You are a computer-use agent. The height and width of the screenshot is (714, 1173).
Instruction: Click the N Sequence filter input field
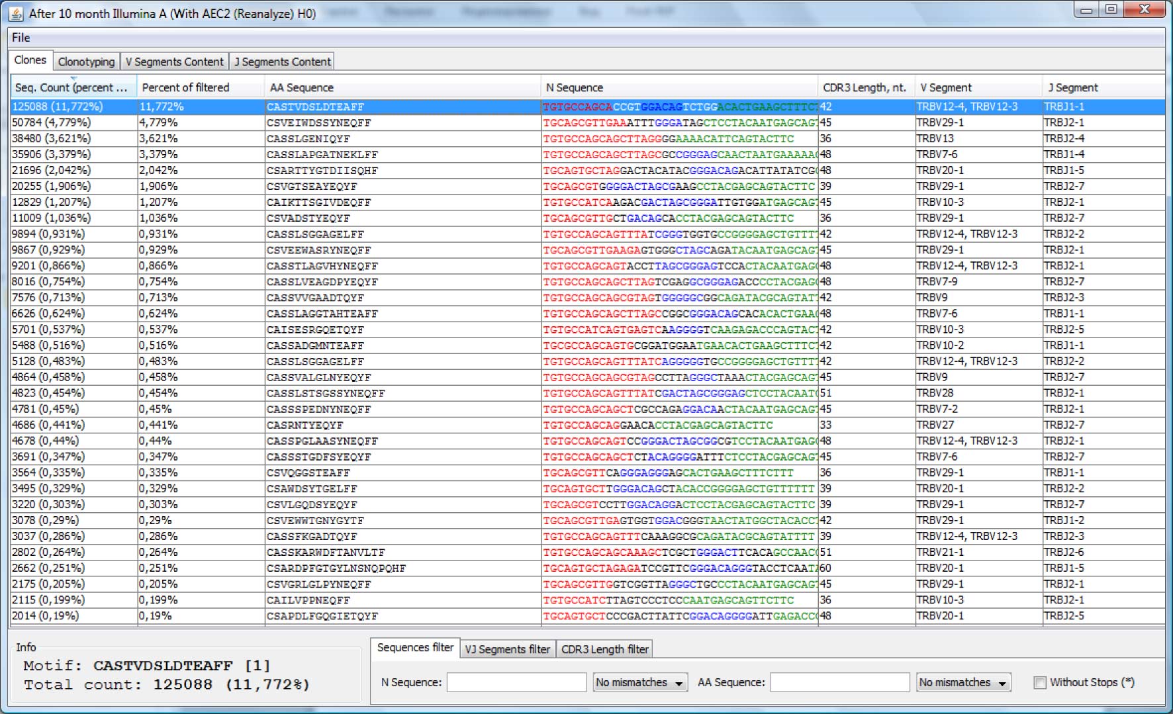click(x=516, y=682)
